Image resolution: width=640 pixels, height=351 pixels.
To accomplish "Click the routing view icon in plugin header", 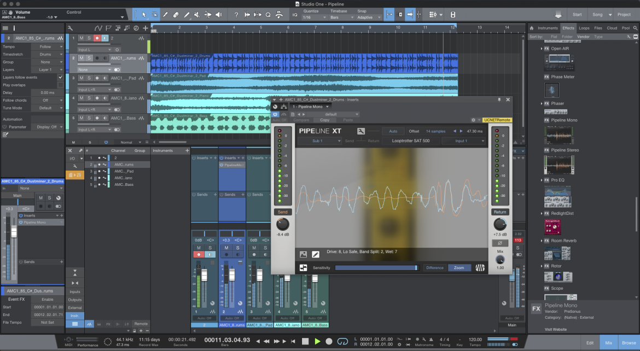I will click(284, 107).
